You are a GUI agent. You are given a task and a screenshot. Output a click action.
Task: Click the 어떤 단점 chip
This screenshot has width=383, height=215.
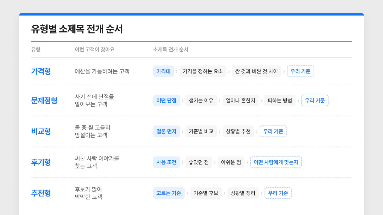(x=166, y=101)
